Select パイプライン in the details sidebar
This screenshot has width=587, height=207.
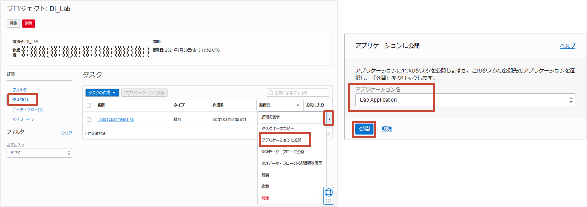[x=23, y=119]
